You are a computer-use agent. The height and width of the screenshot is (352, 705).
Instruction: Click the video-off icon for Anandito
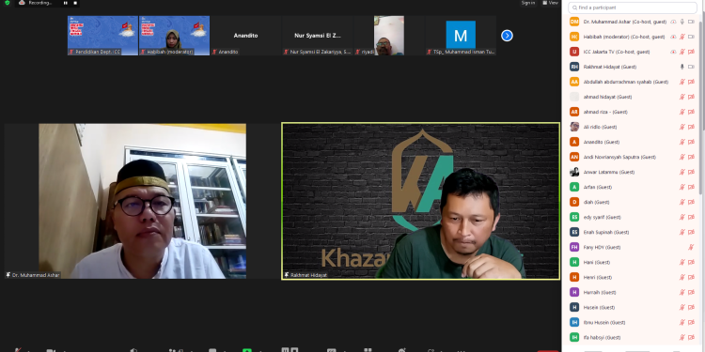coord(691,142)
